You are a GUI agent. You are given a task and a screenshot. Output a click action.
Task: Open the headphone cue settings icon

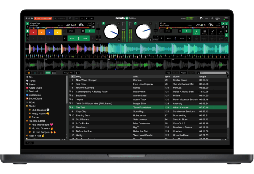click(201, 18)
